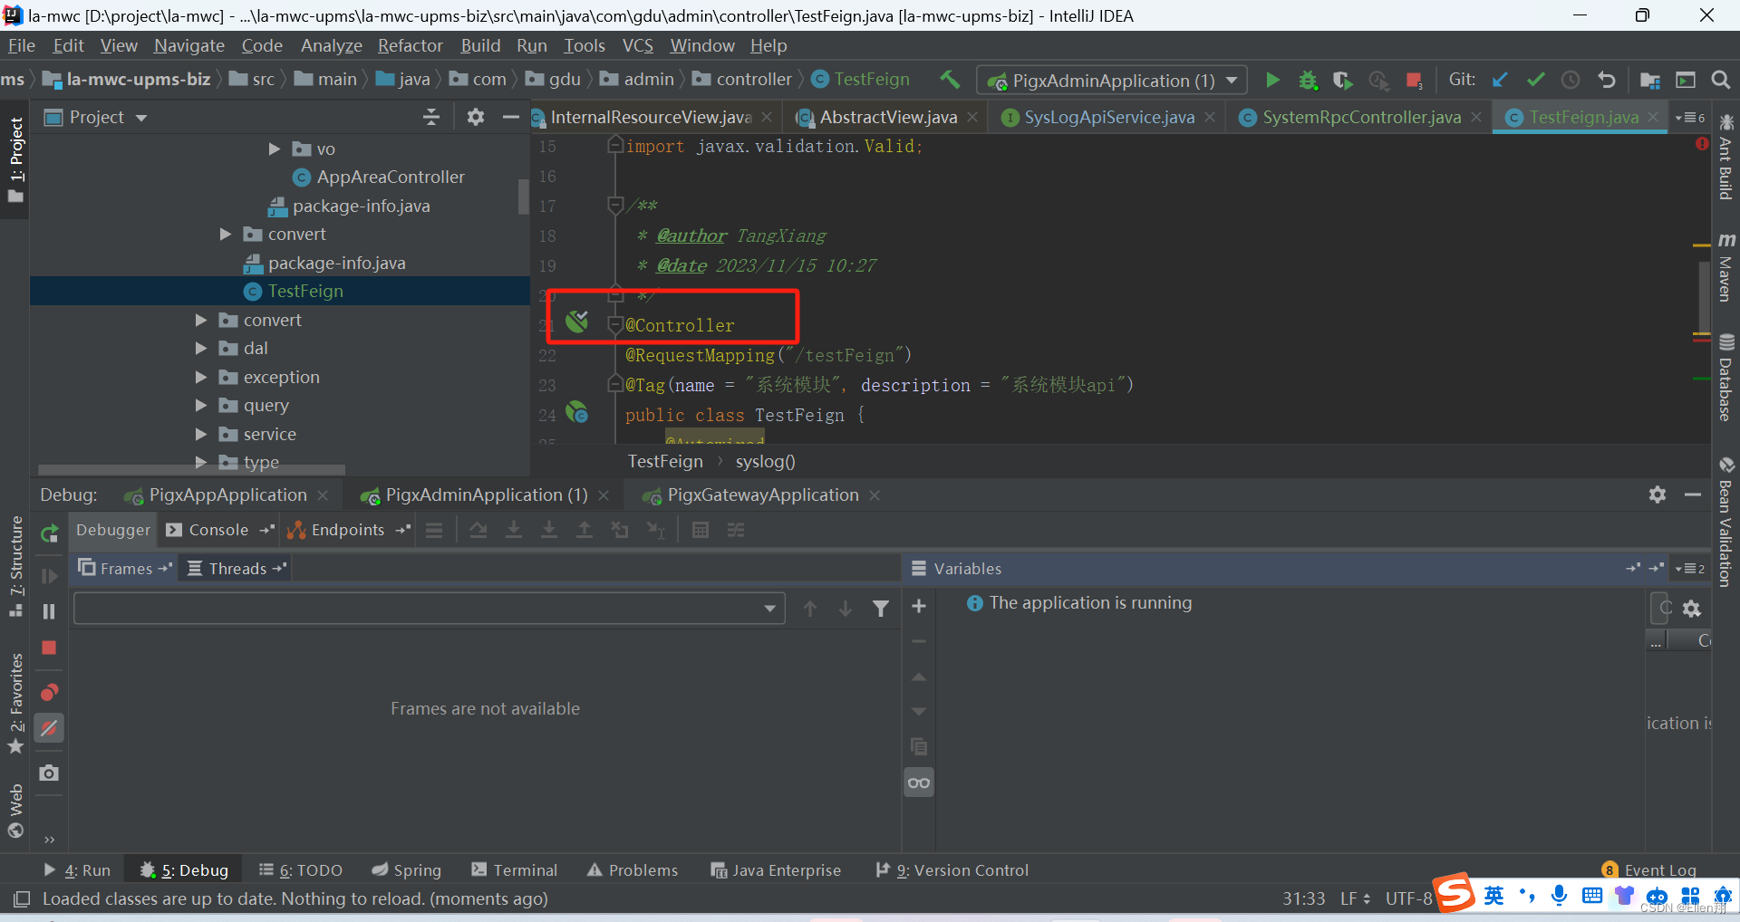Image resolution: width=1740 pixels, height=922 pixels.
Task: Add a new watch with plus icon
Action: 919,606
